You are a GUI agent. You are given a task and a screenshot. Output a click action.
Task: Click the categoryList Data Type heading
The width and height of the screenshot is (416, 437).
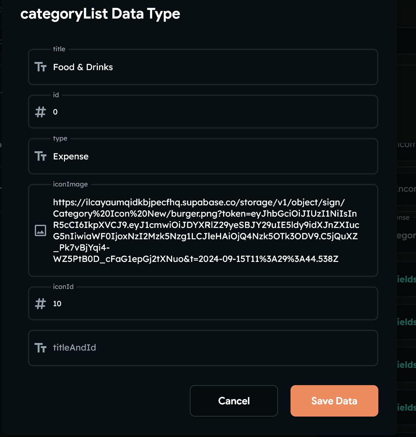pyautogui.click(x=100, y=14)
